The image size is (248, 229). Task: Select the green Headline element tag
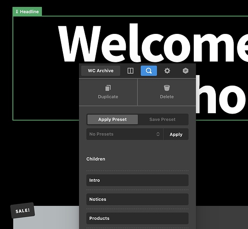pos(27,11)
